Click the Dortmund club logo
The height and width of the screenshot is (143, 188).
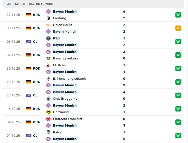coord(48,112)
